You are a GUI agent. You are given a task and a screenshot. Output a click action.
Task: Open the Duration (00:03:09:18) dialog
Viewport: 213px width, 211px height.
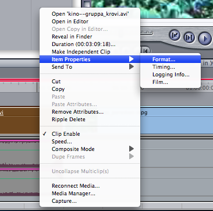coord(90,44)
